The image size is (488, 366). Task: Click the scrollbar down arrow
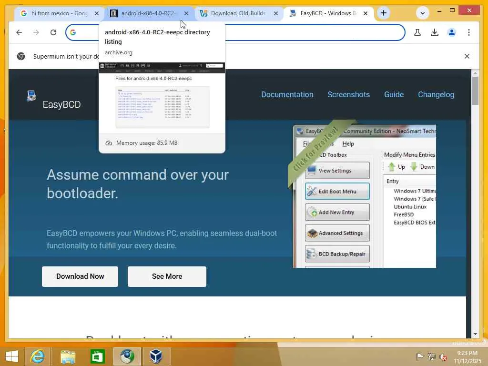[475, 334]
